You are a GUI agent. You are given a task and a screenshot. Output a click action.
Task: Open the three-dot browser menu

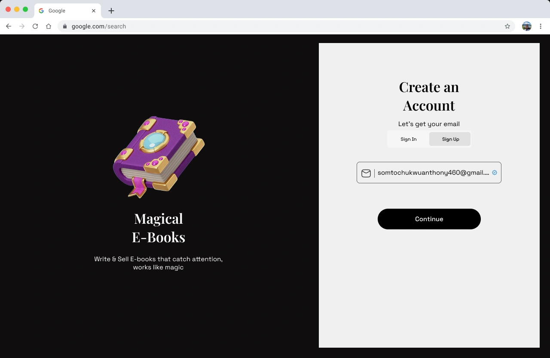click(541, 26)
